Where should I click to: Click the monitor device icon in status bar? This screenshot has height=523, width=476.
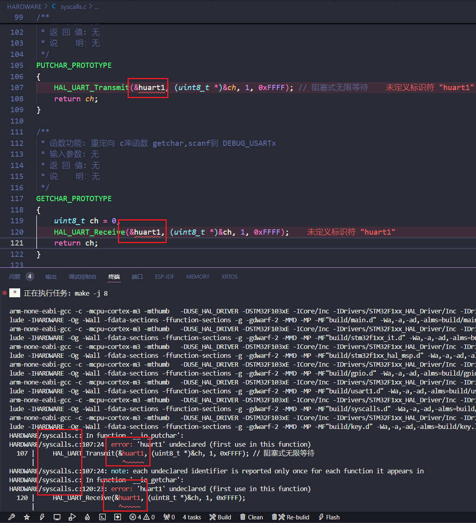tap(57, 517)
